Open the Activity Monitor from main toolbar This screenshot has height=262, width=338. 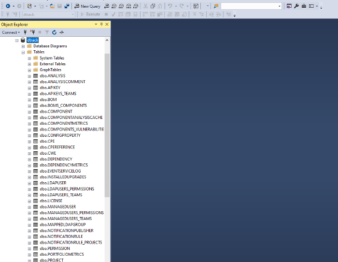point(196,6)
